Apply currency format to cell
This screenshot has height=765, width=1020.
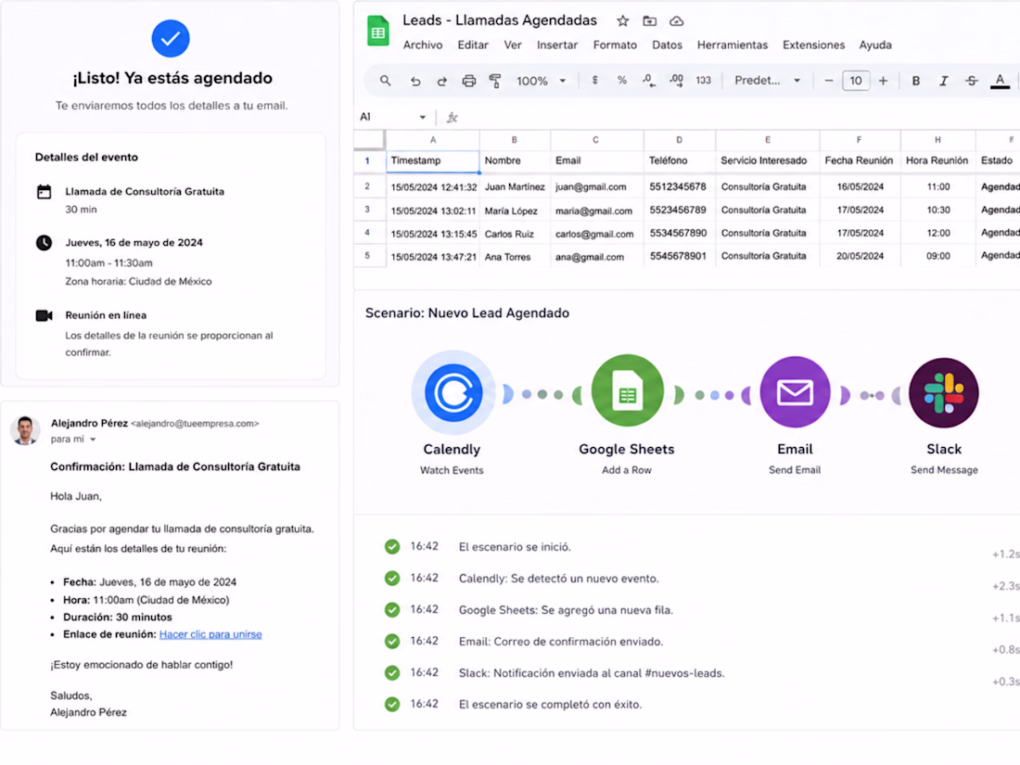(x=594, y=80)
